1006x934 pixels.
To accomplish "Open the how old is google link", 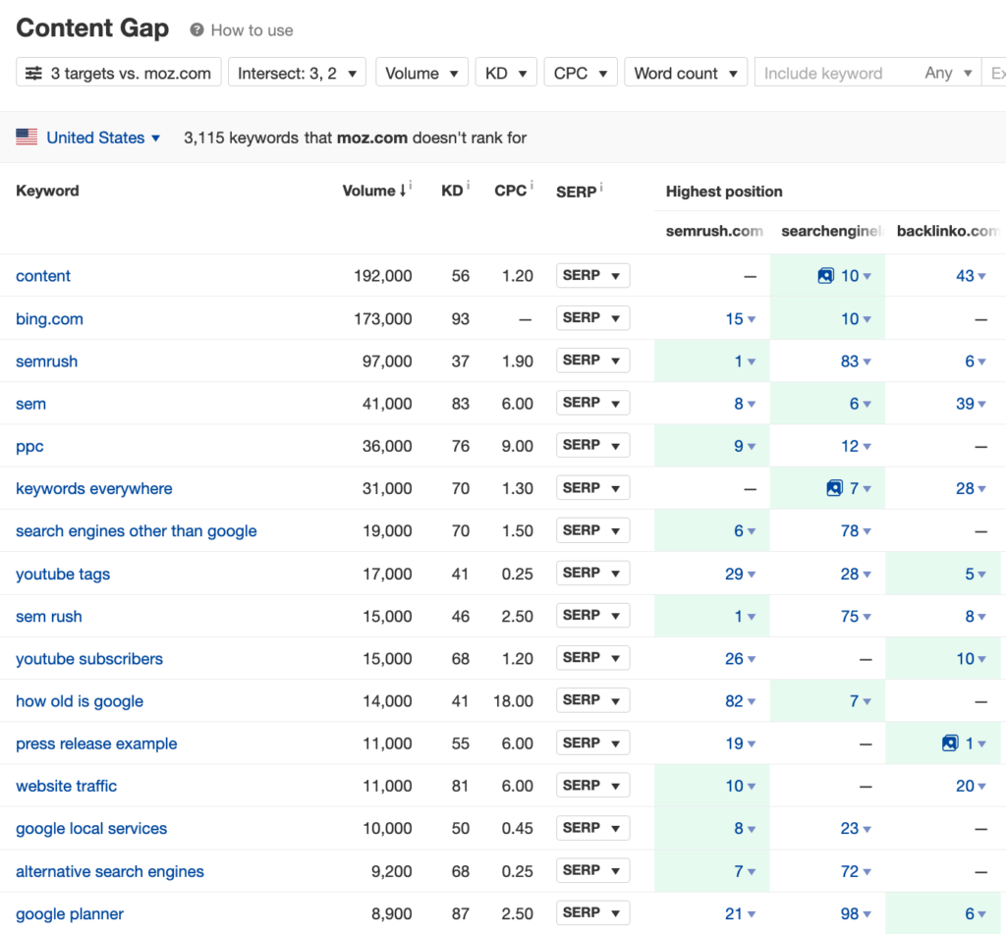I will coord(80,701).
